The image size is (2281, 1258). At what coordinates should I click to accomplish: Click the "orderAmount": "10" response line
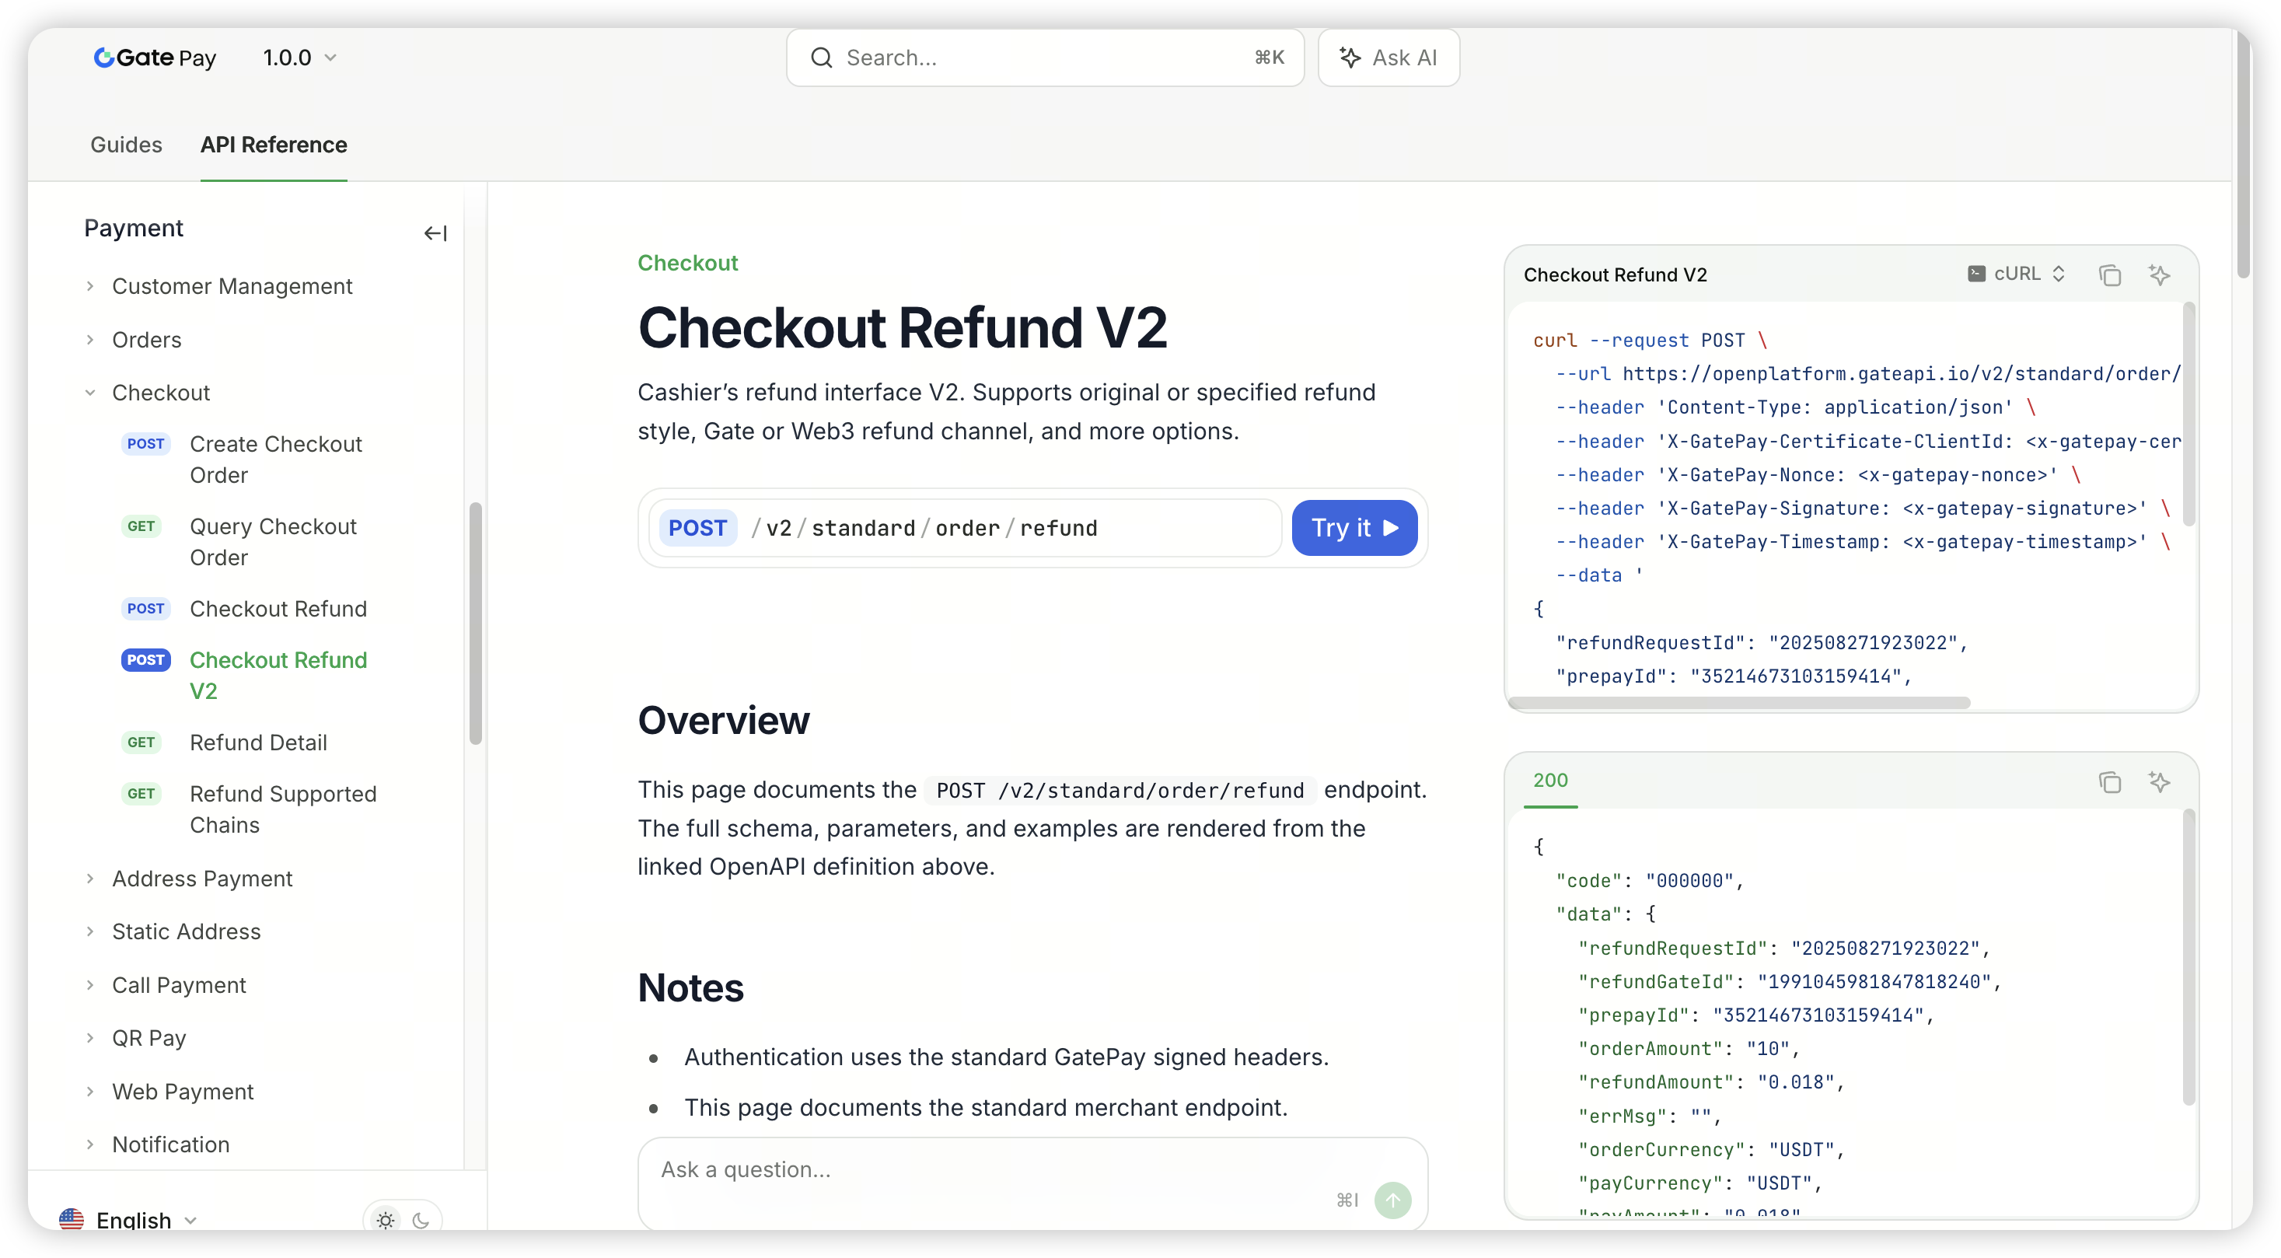tap(1689, 1049)
